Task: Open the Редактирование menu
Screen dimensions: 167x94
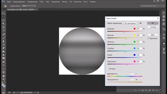Action: click(x=19, y=2)
